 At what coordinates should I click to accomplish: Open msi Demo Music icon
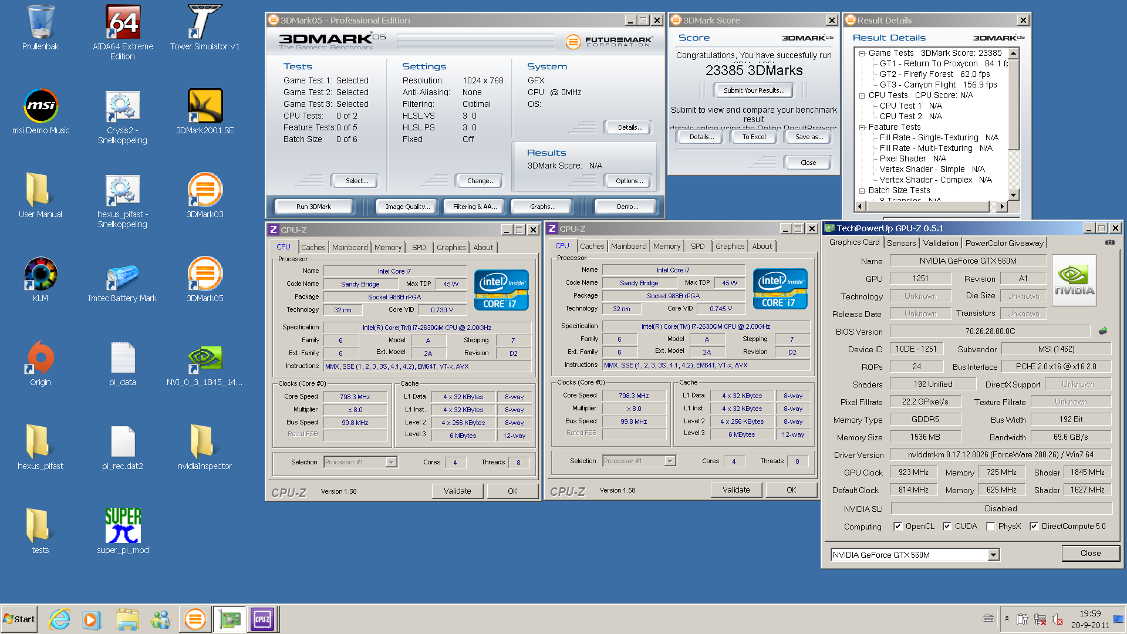click(x=41, y=112)
